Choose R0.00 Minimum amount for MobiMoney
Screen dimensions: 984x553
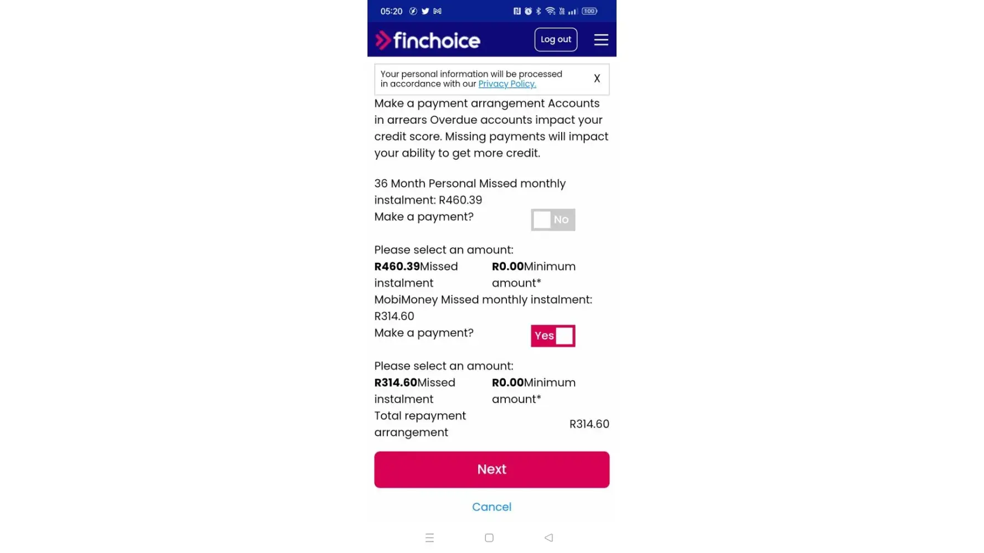507,383
